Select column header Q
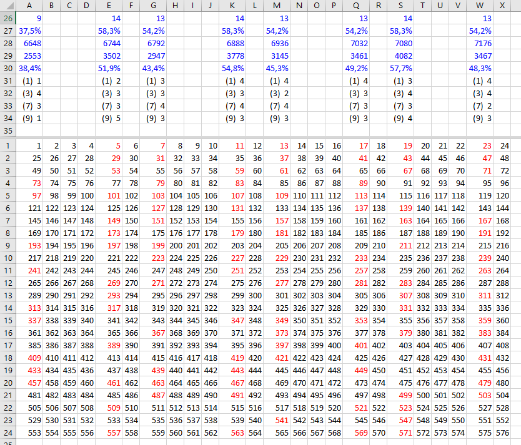Viewport: 521px width, 445px height. click(356, 6)
